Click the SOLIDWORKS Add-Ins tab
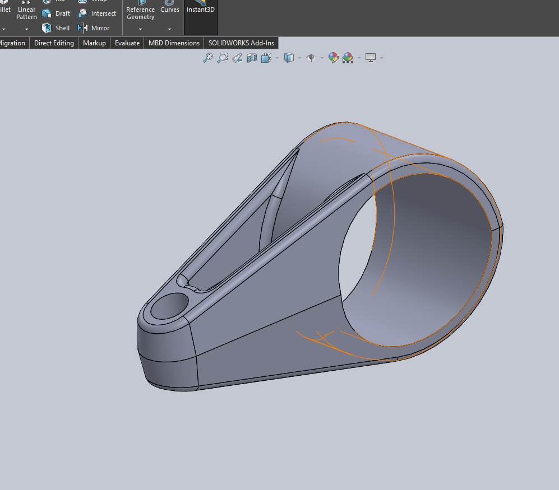 point(241,43)
